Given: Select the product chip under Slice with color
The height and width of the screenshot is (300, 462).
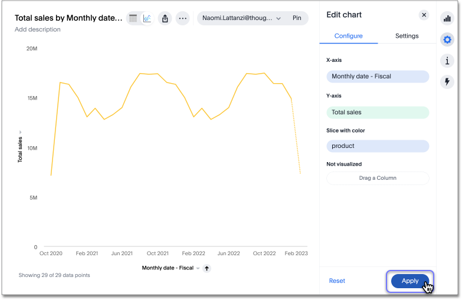Looking at the screenshot, I should [377, 146].
